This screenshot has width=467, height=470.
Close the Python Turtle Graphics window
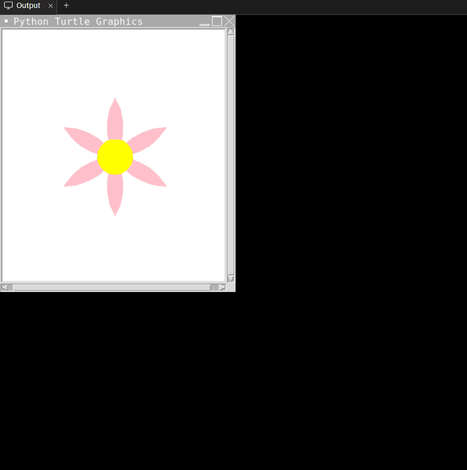pyautogui.click(x=229, y=21)
